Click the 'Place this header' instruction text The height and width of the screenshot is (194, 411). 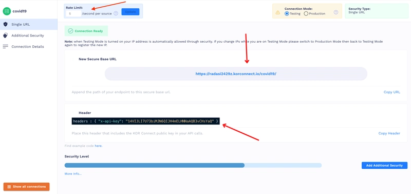137,133
